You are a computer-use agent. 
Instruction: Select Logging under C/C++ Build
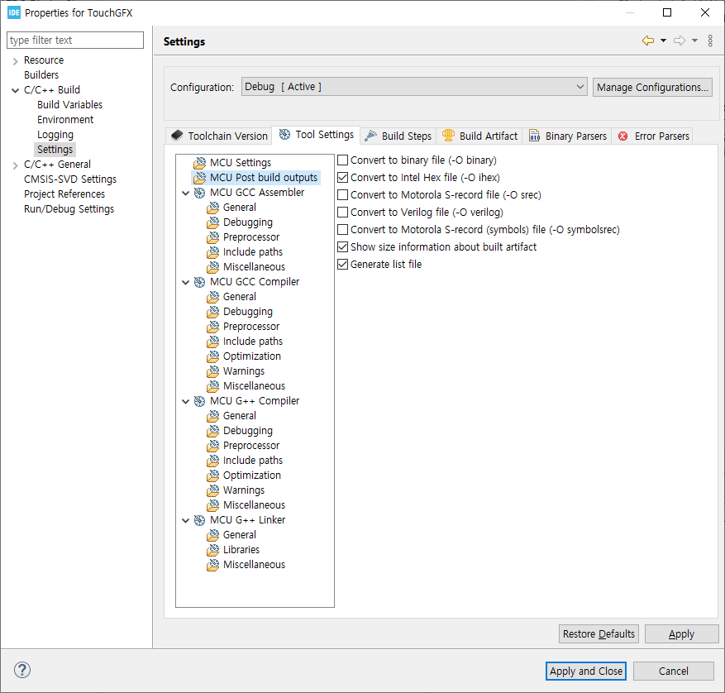pyautogui.click(x=55, y=135)
